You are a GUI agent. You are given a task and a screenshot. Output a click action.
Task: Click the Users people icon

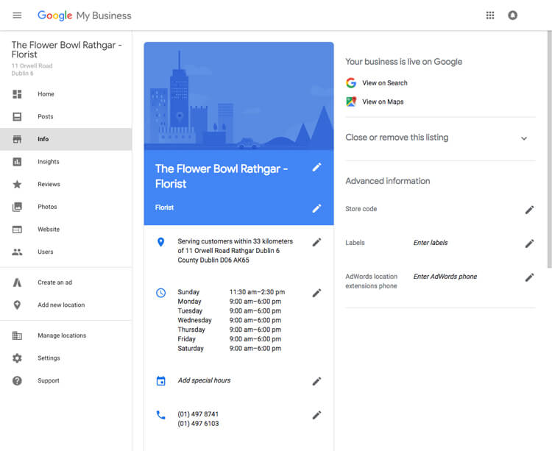tap(17, 252)
